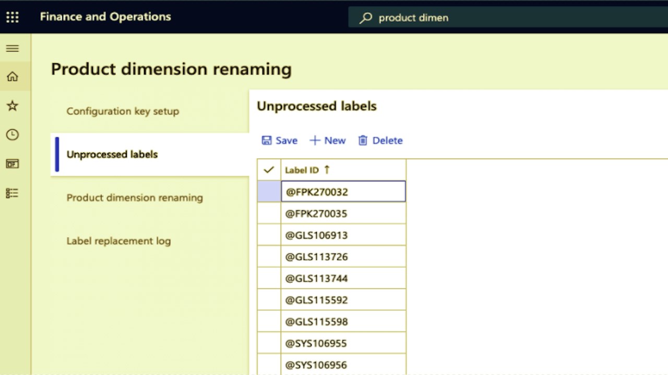Expand the hamburger navigation pane
This screenshot has width=668, height=375.
pyautogui.click(x=13, y=48)
